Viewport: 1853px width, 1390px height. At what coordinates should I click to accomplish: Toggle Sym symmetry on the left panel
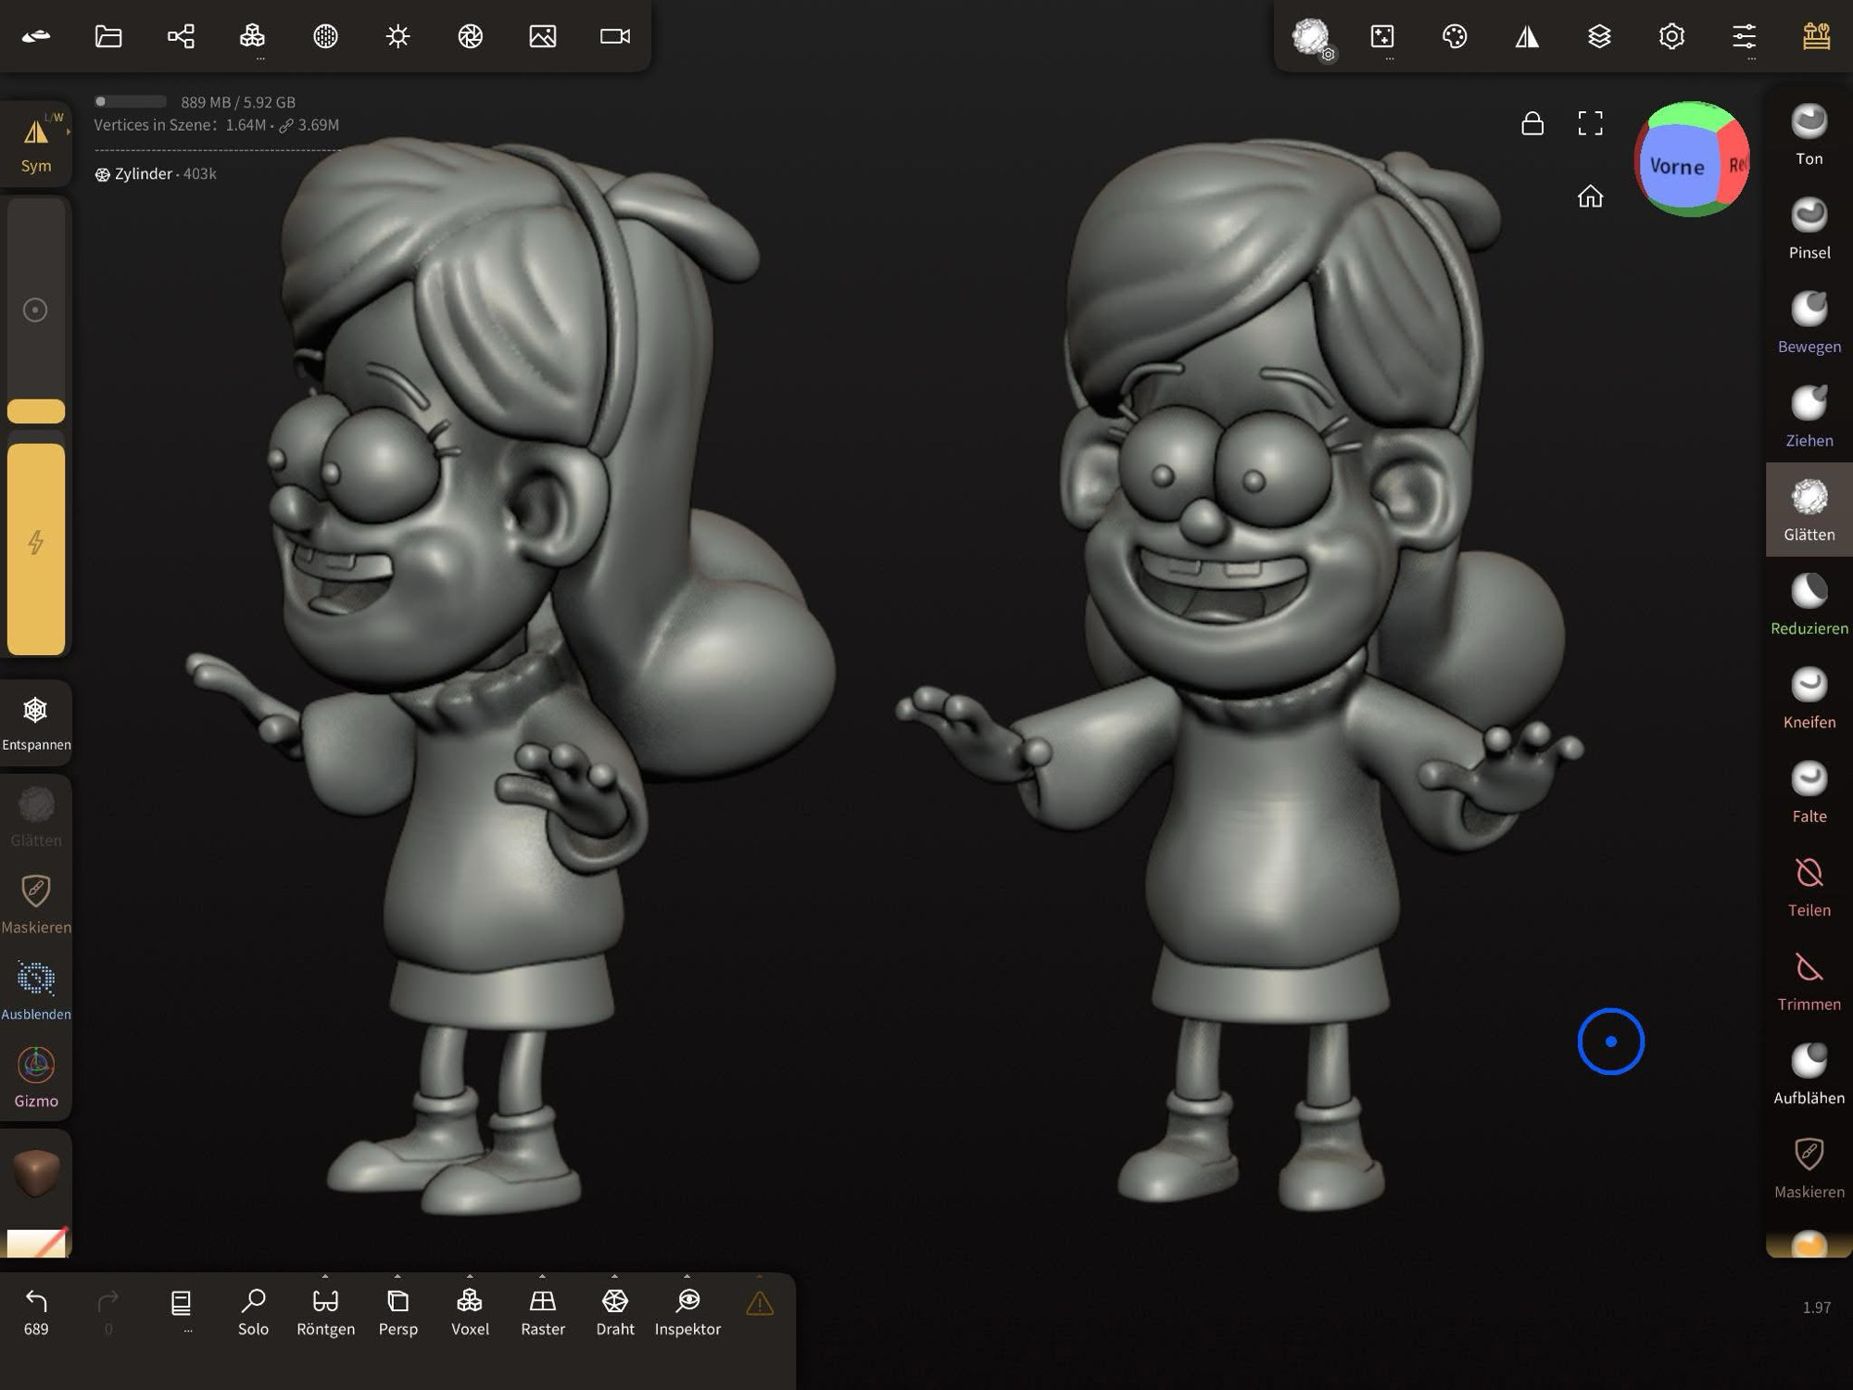tap(36, 144)
